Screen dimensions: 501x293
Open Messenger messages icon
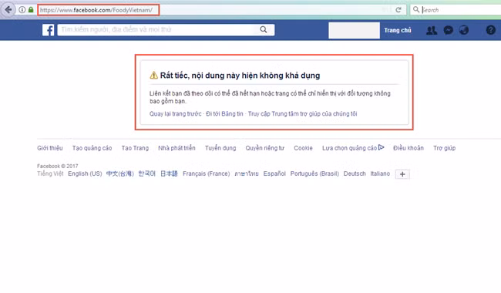(449, 30)
